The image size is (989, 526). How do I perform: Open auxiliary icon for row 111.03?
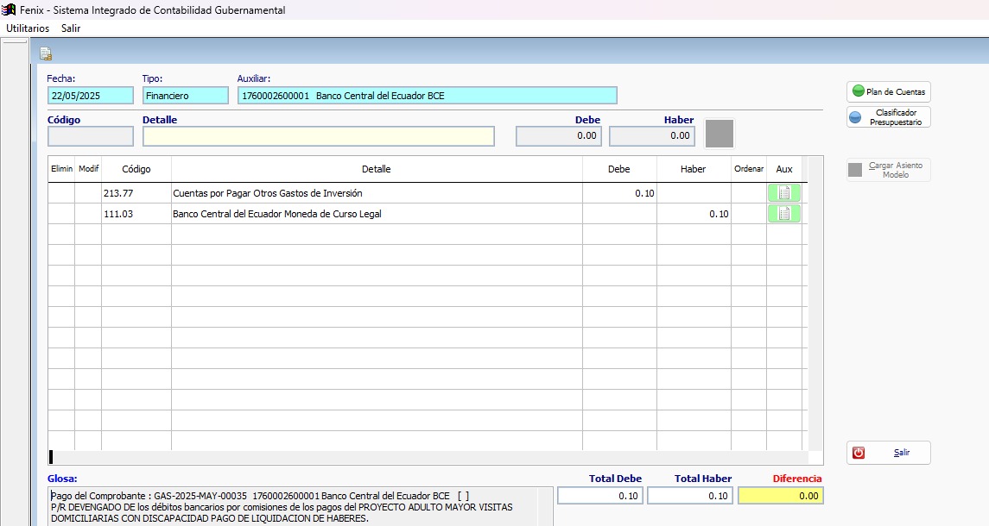click(x=783, y=214)
